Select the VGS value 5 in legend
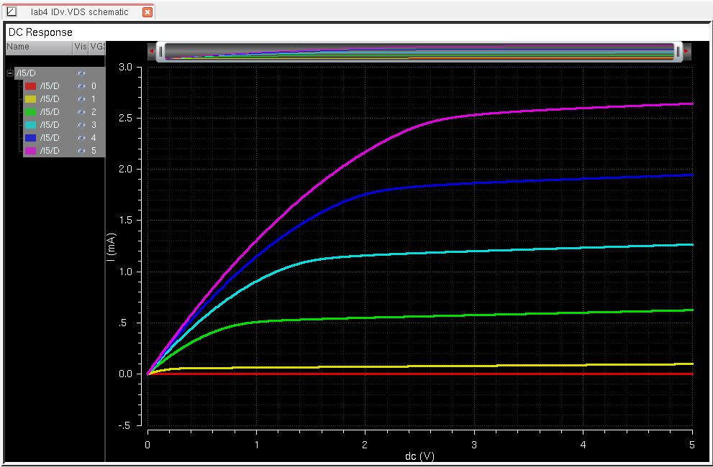 pyautogui.click(x=94, y=150)
